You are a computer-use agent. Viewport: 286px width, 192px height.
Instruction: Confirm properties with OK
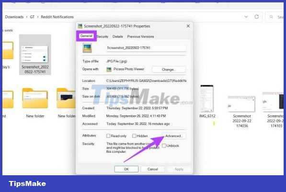pos(126,169)
